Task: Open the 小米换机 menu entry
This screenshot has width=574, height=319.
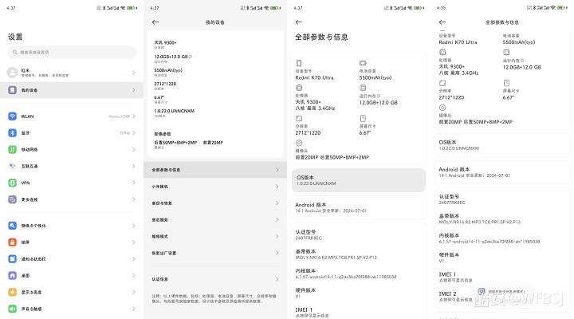Action: pos(215,187)
